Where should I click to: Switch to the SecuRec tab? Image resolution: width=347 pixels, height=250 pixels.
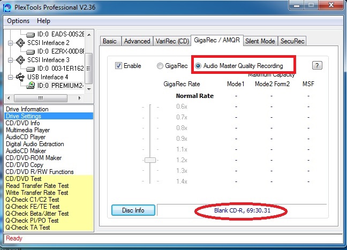292,41
